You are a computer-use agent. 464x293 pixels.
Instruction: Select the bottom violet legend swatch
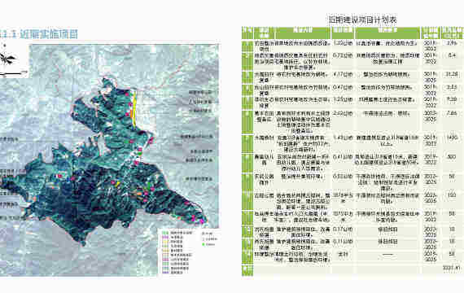pyautogui.click(x=165, y=273)
